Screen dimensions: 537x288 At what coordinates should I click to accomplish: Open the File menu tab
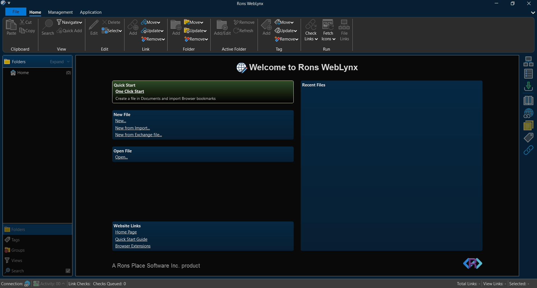[x=16, y=12]
